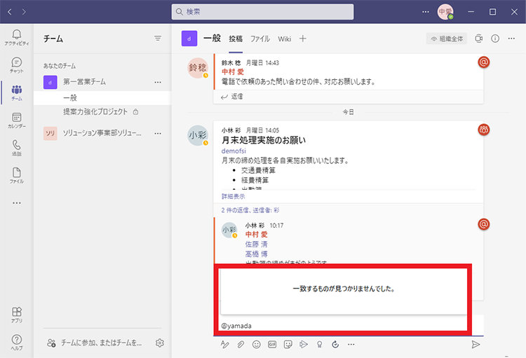526x358 pixels.
Task: Open more compose options ellipsis
Action: click(x=351, y=344)
